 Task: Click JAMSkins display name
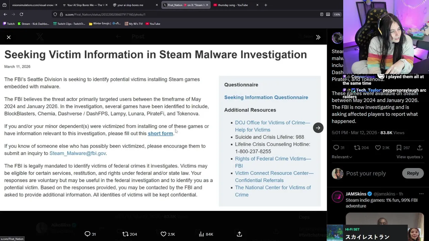pyautogui.click(x=356, y=194)
